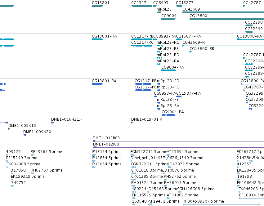Click the RE43562.5prime EST label

coord(46,152)
